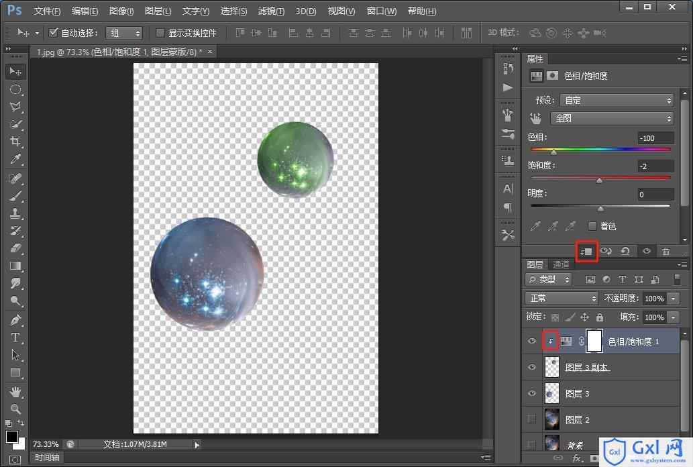This screenshot has height=467, width=693.
Task: Open the Move tool preset picker arrow
Action: point(37,33)
